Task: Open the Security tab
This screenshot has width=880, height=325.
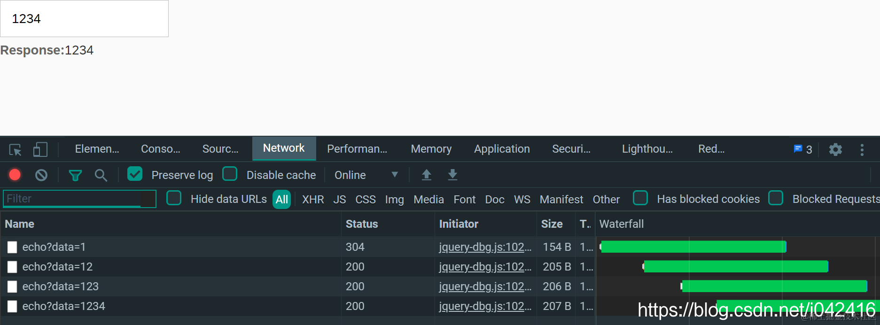Action: [x=571, y=149]
